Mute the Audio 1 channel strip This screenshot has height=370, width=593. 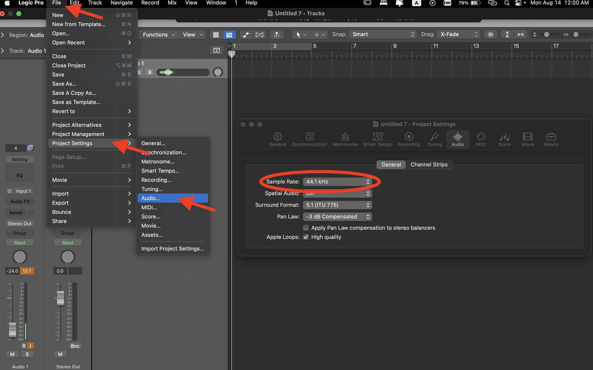[x=12, y=354]
